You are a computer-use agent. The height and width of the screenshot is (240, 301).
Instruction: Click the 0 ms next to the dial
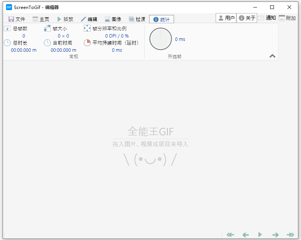click(180, 39)
